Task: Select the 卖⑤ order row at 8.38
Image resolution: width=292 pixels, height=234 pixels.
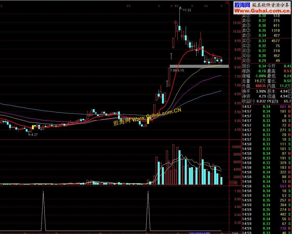Action: point(261,16)
